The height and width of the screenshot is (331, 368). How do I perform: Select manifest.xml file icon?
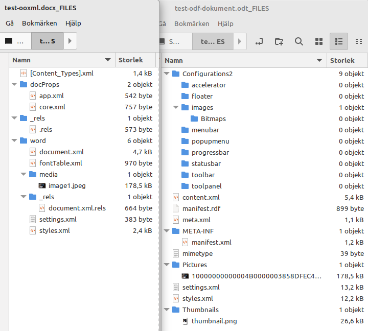(185, 242)
